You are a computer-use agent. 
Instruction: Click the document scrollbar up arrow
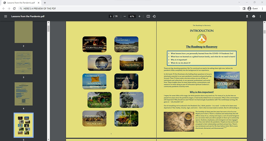(x=264, y=22)
